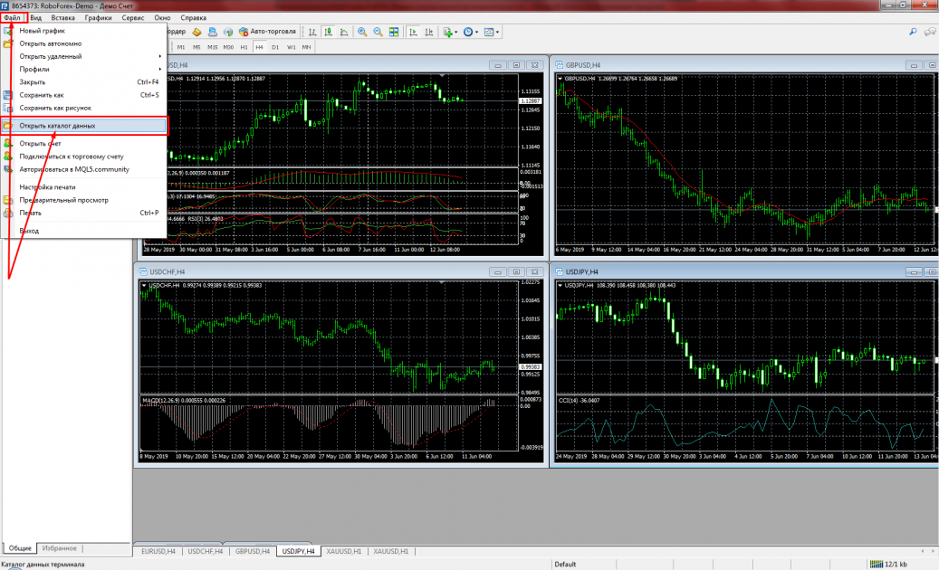Click the Zoom In magnifier icon
The width and height of the screenshot is (939, 570).
point(362,32)
